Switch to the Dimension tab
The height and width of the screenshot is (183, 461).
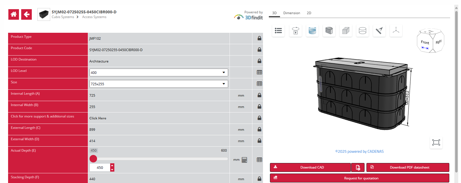pyautogui.click(x=291, y=13)
